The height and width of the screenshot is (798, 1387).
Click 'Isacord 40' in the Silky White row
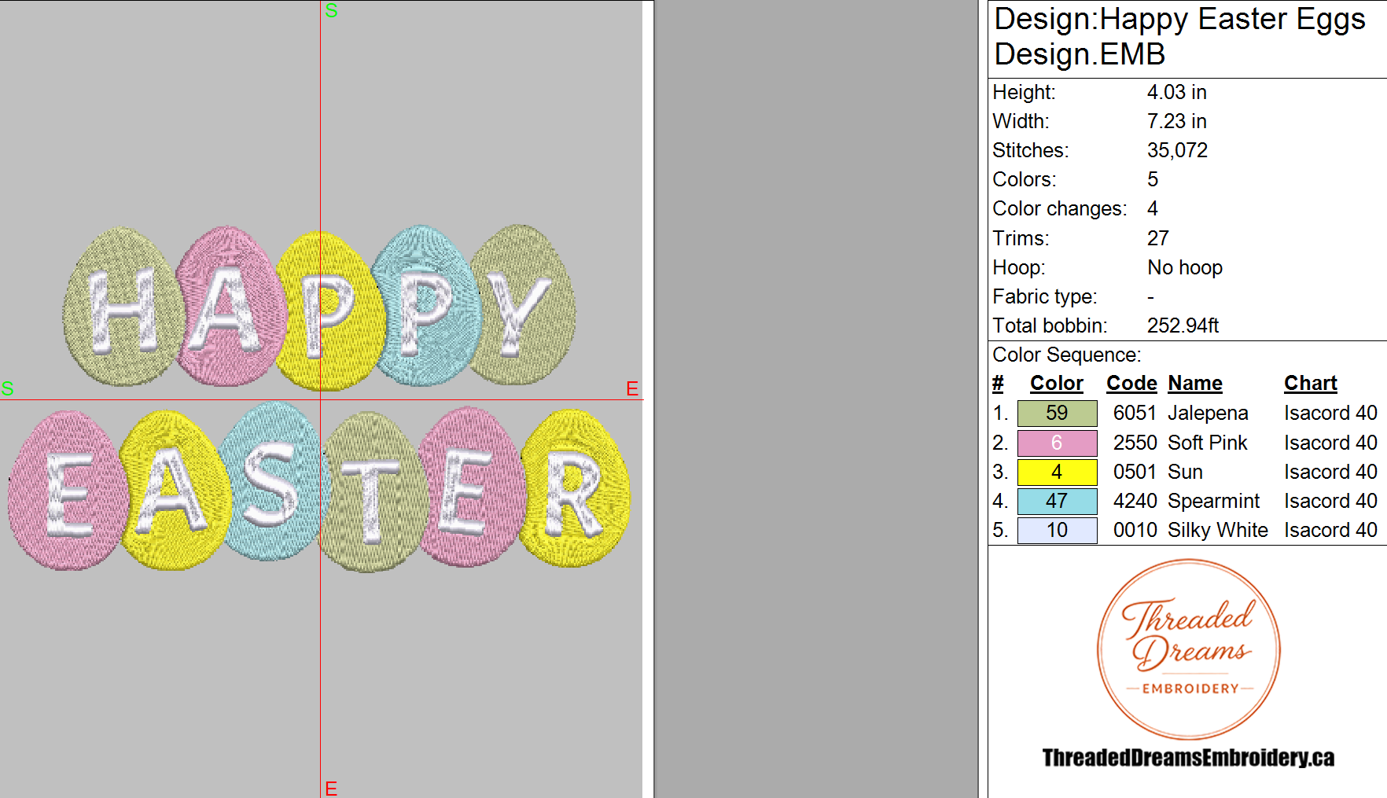pyautogui.click(x=1330, y=530)
